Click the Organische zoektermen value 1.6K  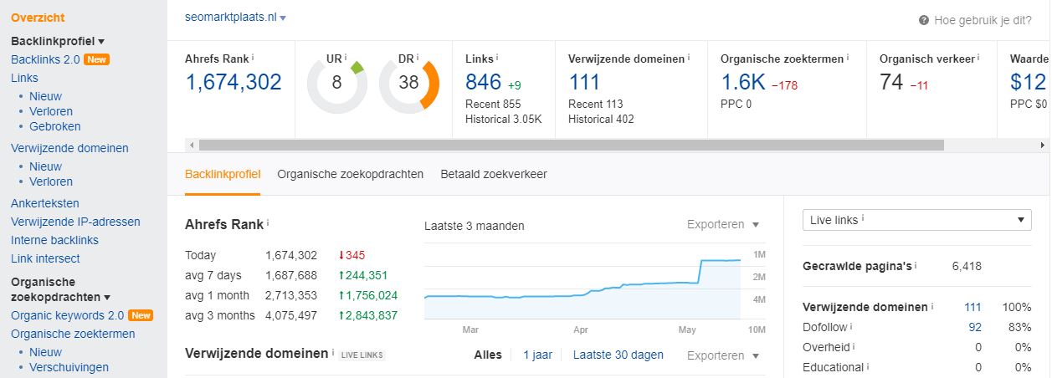click(743, 82)
